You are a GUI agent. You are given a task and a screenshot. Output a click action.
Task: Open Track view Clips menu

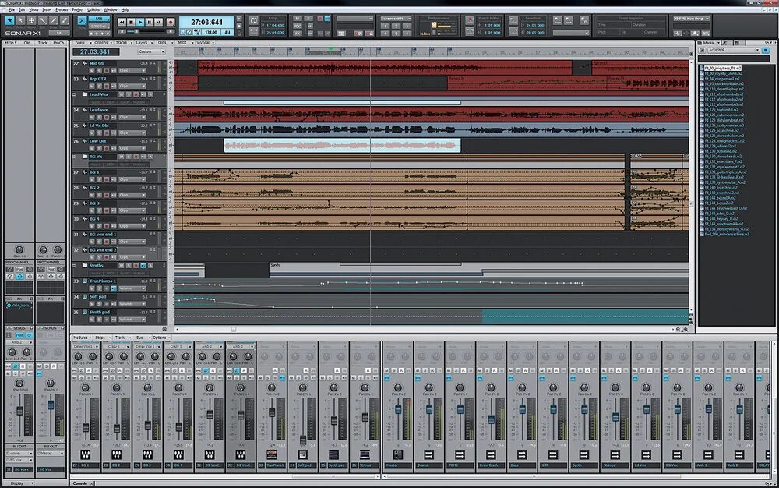tap(162, 43)
